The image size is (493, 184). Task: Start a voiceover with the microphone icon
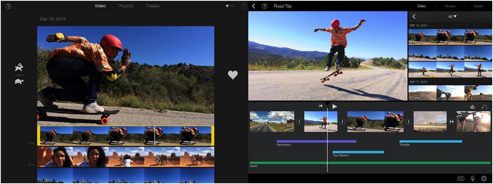[x=473, y=179]
